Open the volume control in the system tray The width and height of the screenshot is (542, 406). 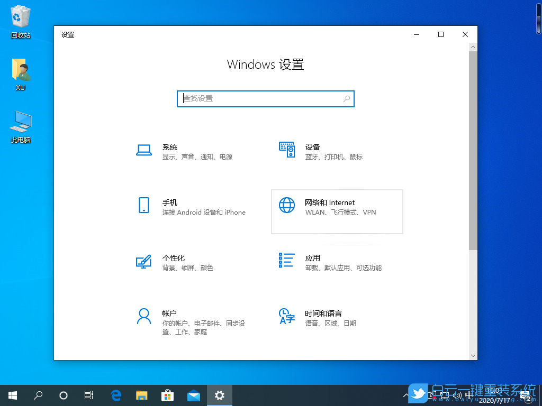coord(456,394)
